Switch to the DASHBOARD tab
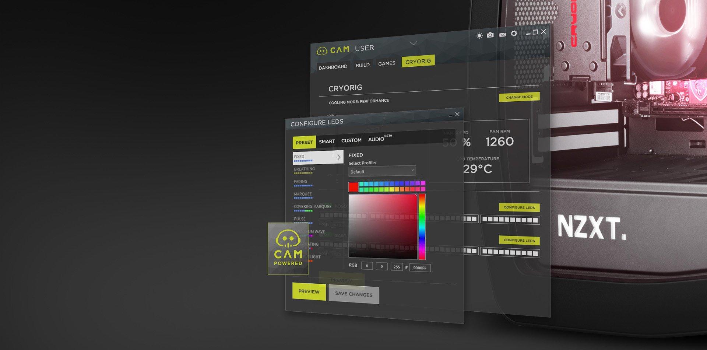The image size is (707, 350). [333, 67]
